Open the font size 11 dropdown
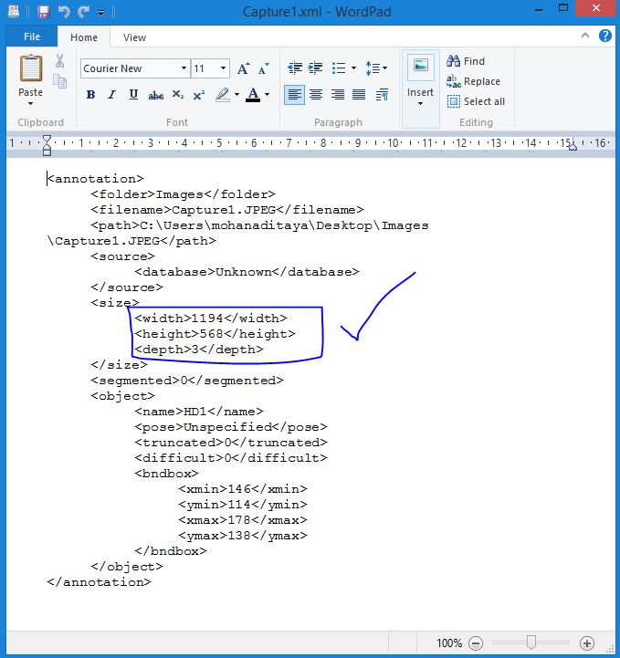 tap(224, 68)
